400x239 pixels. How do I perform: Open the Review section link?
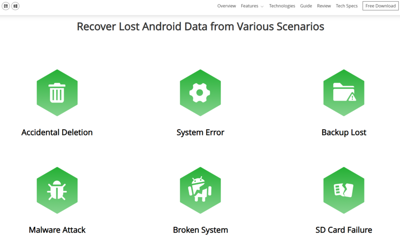coord(324,6)
